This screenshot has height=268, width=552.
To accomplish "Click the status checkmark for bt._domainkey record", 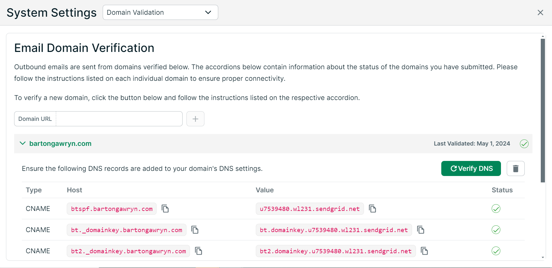I will click(x=496, y=230).
